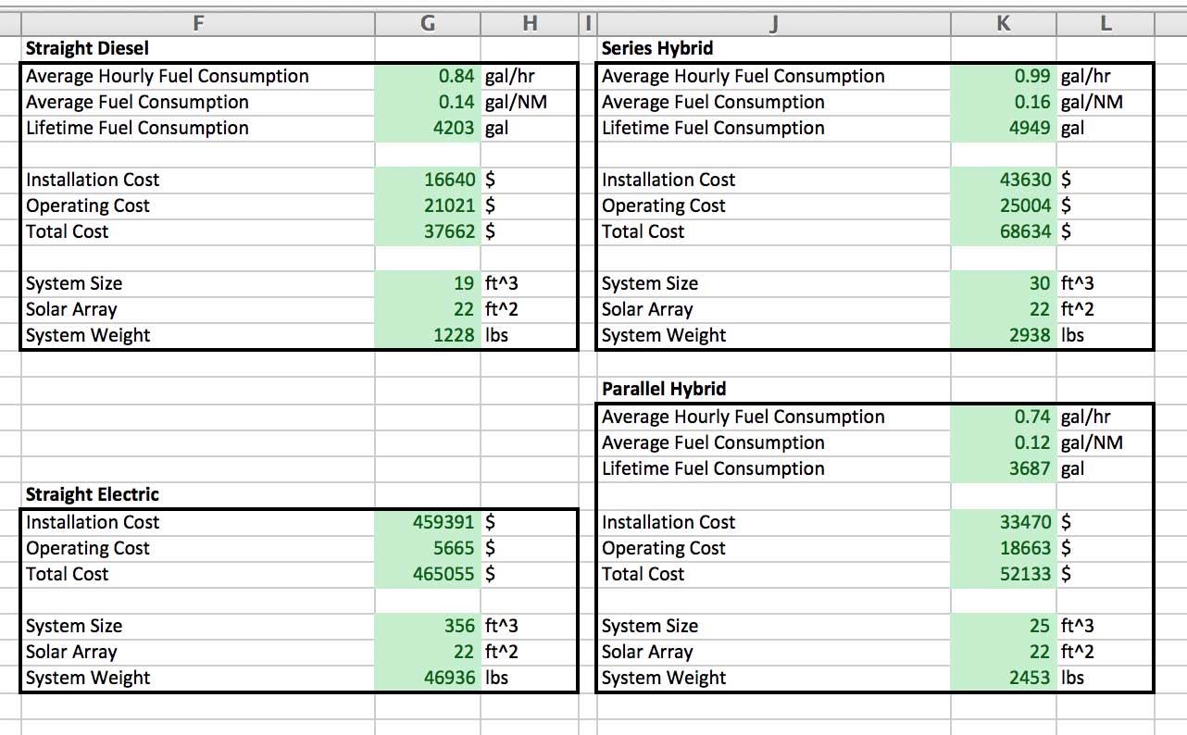1187x735 pixels.
Task: Select the Parallel Hybrid hourly consumption 0.74
Action: 1003,417
